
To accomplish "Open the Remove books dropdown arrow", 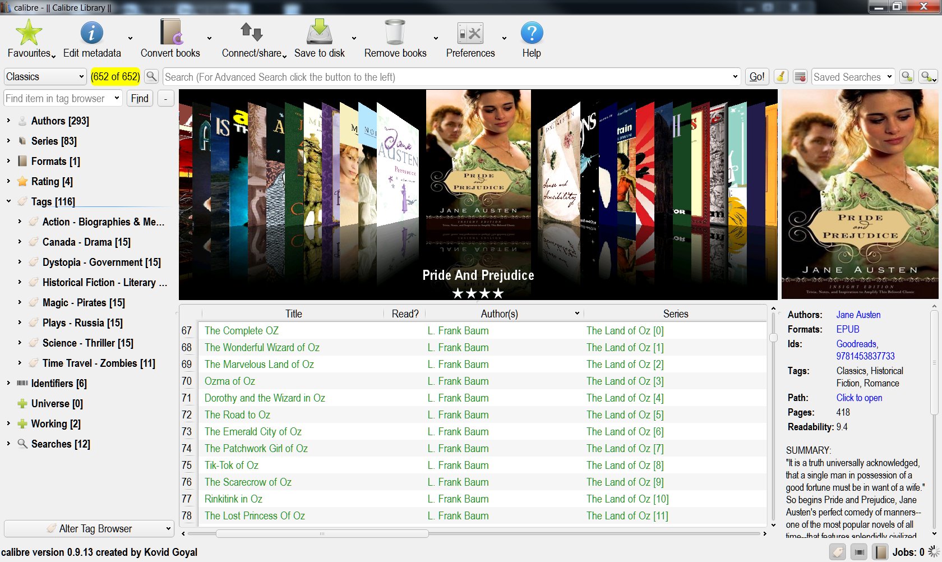I will (436, 38).
